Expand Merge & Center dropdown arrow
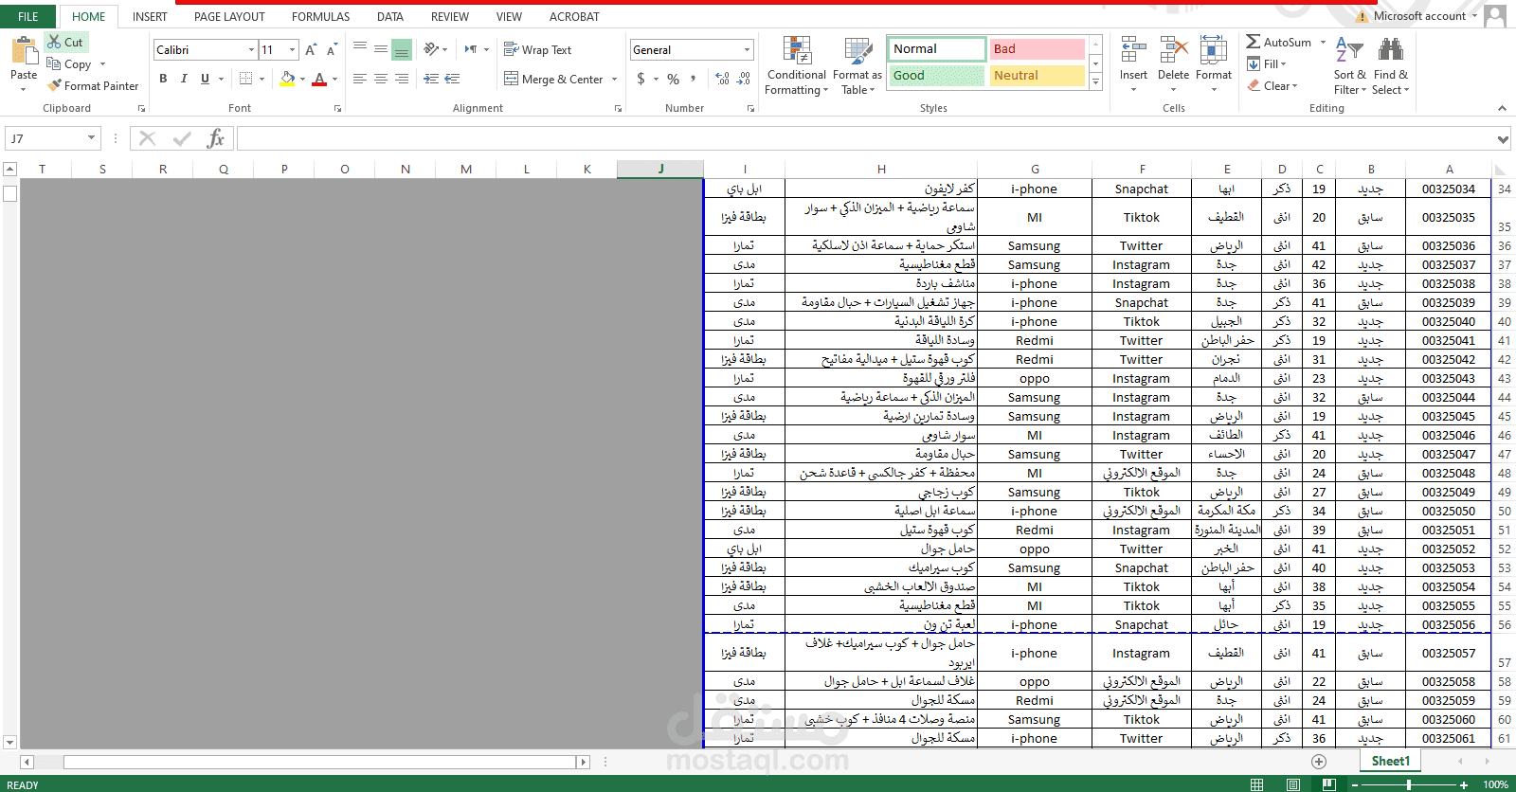 tap(615, 80)
